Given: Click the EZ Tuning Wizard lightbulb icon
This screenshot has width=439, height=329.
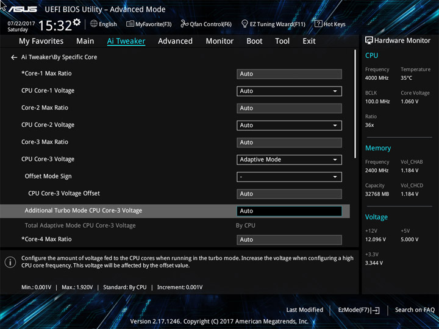Looking at the screenshot, I should point(244,24).
